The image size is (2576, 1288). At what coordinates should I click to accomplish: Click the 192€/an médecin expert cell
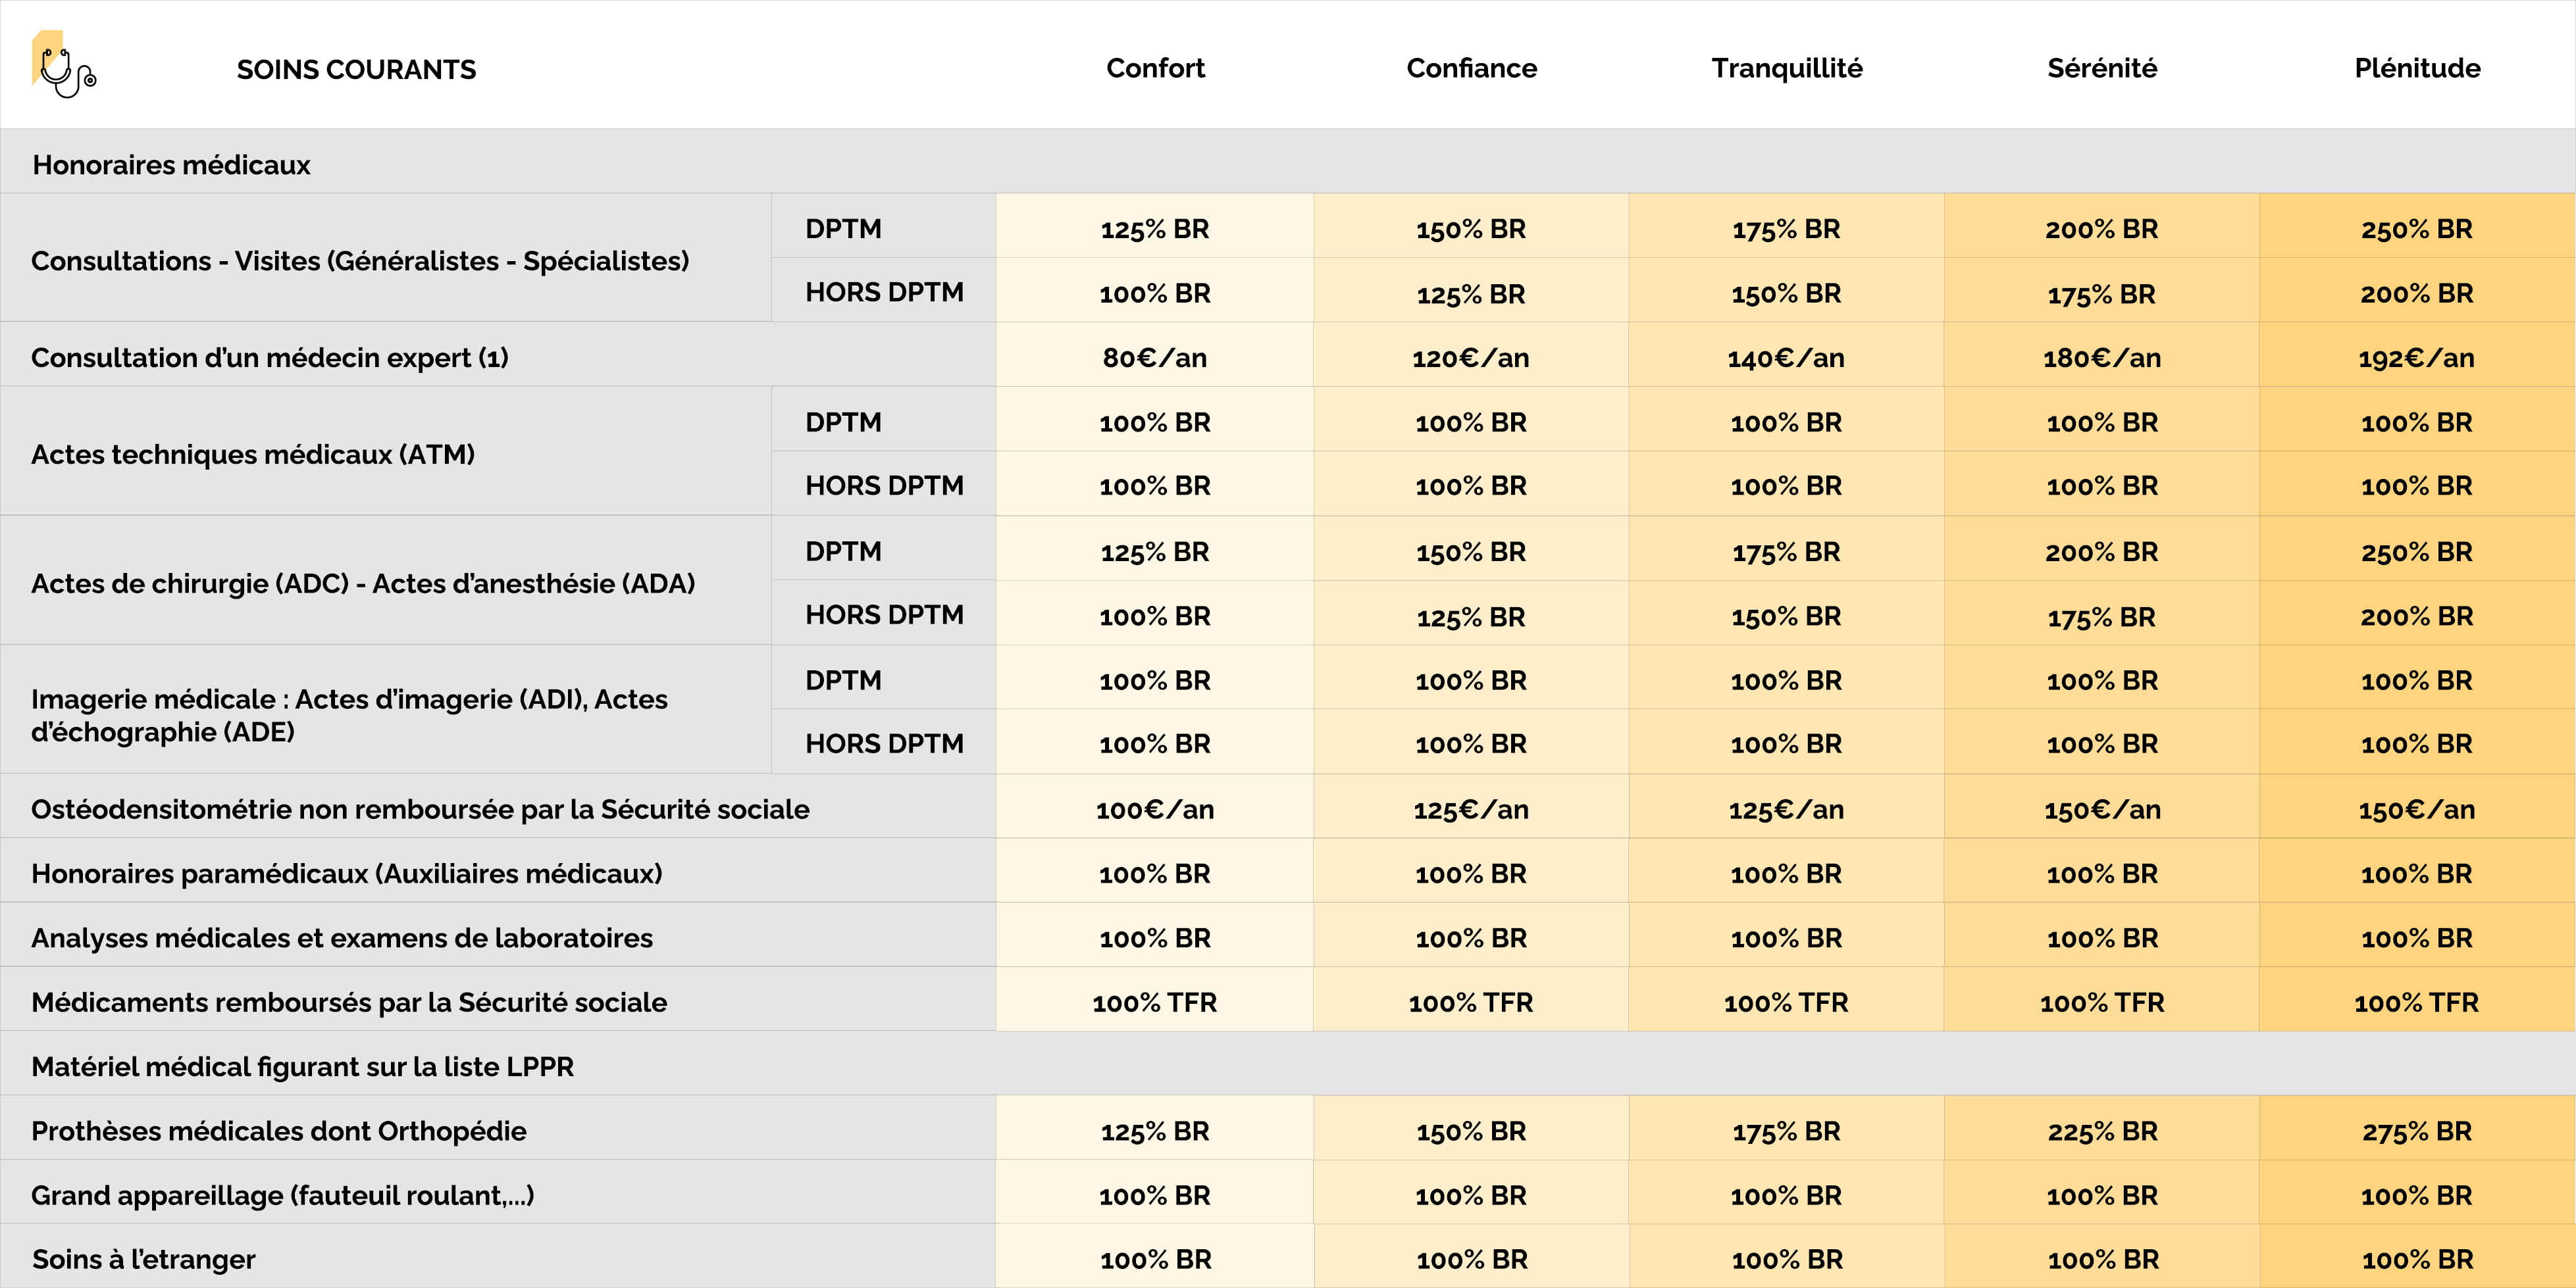2416,358
